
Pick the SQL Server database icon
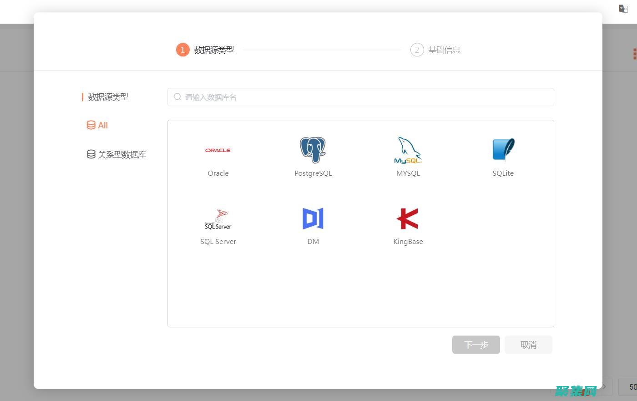tap(218, 218)
